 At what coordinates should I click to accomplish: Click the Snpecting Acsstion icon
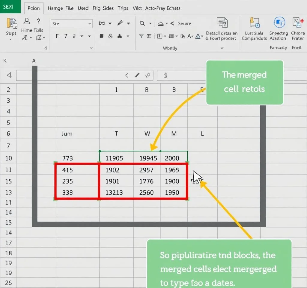tap(279, 23)
